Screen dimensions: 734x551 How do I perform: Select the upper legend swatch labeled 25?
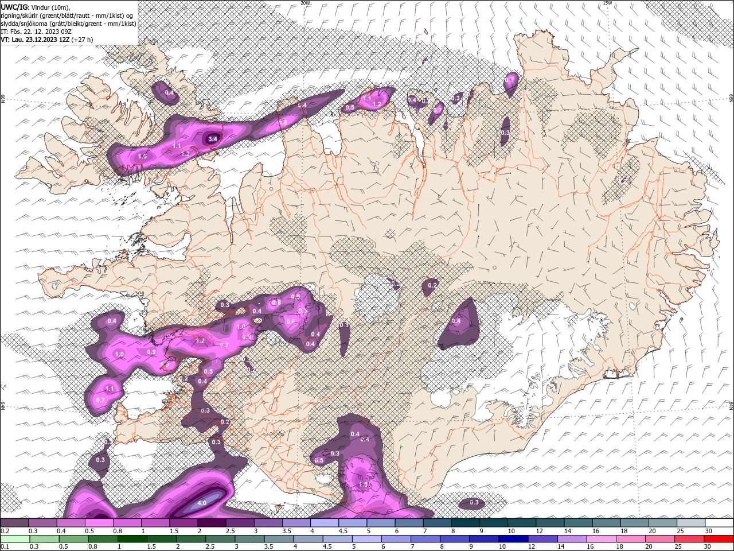coord(691,523)
